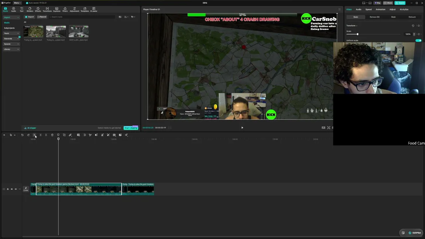
Task: Delete left of the playhead
Action: click(x=40, y=135)
